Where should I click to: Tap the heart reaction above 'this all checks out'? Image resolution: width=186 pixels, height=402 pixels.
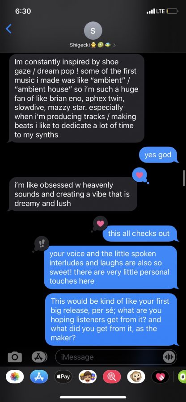101,223
